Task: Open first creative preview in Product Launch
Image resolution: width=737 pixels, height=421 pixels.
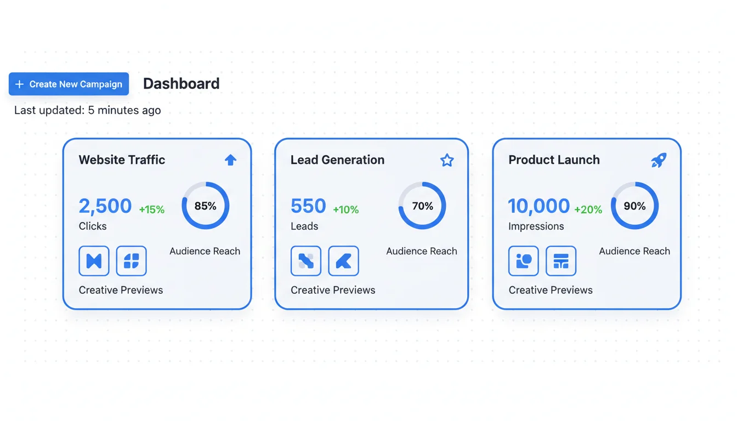Action: click(524, 261)
